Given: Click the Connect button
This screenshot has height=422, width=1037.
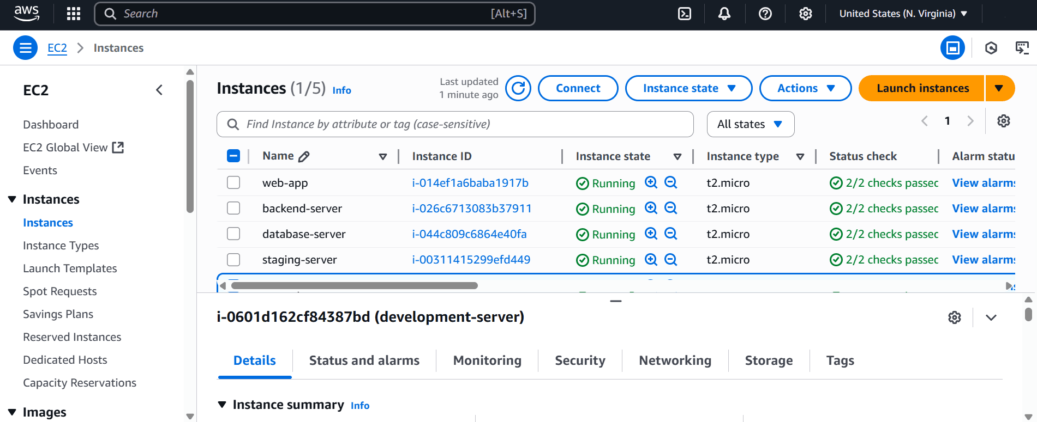Looking at the screenshot, I should 578,88.
